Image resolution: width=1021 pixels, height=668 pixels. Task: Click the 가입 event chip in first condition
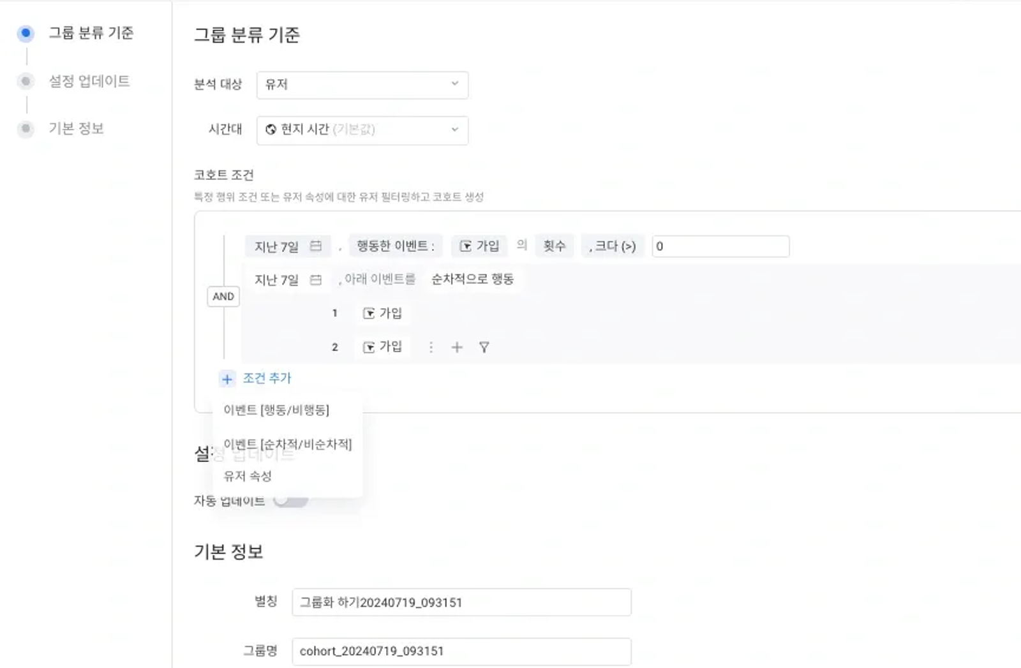coord(479,246)
